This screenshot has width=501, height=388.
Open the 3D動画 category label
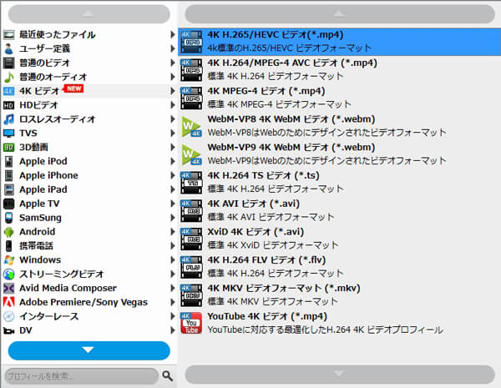(34, 147)
